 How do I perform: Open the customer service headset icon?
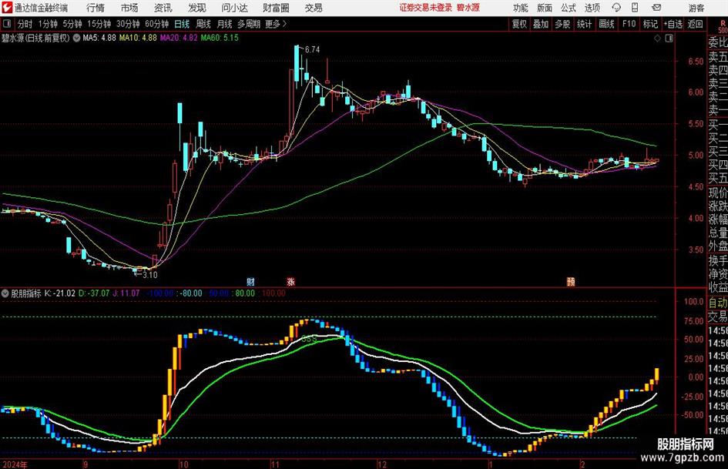[x=616, y=8]
